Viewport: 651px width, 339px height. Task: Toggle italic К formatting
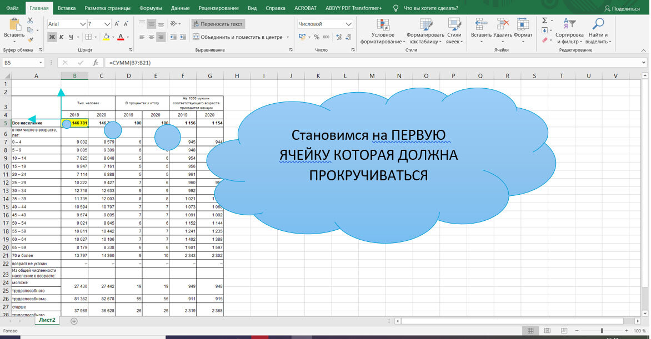point(62,37)
